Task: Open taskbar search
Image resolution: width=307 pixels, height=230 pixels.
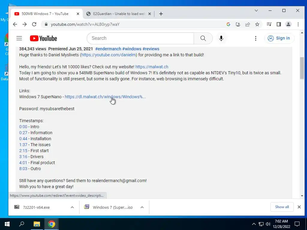Action: point(22,224)
